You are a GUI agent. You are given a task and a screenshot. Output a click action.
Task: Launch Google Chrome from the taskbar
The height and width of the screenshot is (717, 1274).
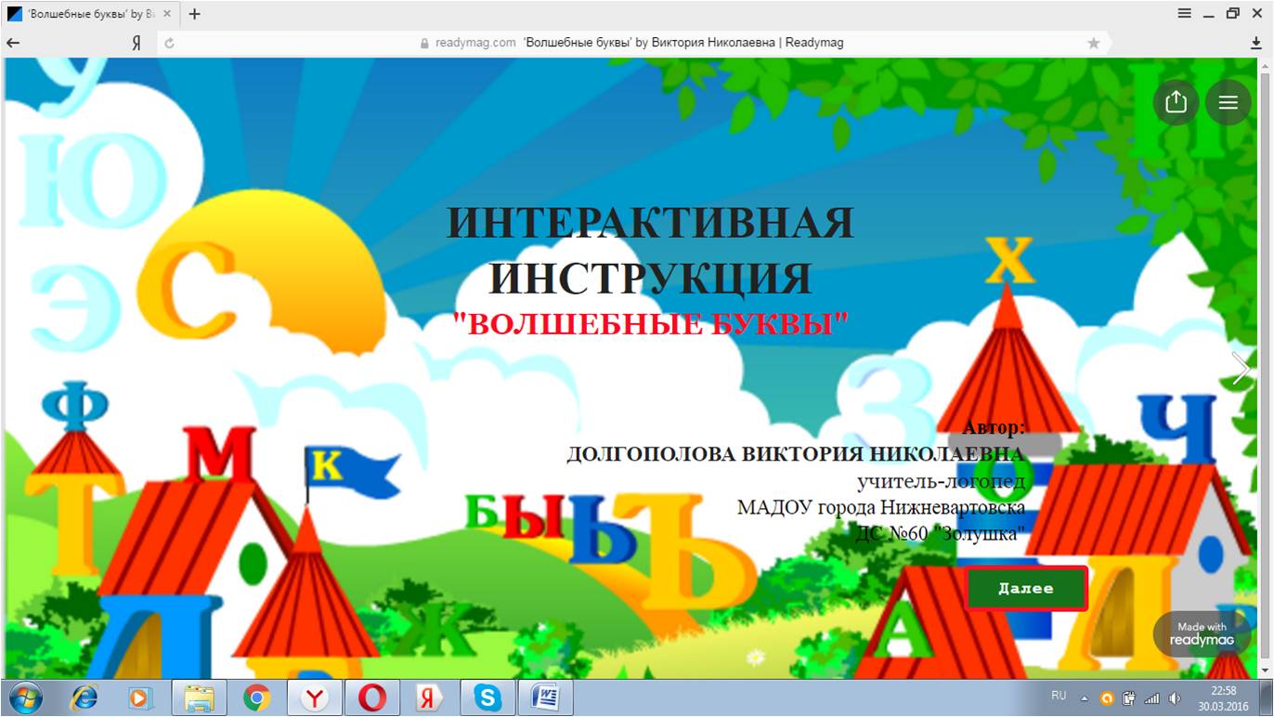click(x=257, y=697)
